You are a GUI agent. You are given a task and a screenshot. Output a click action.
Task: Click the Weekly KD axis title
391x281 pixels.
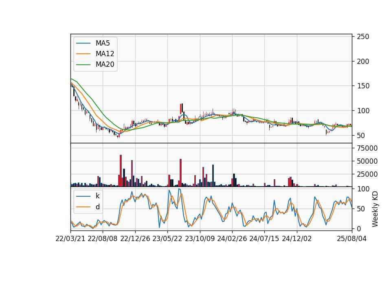375,209
